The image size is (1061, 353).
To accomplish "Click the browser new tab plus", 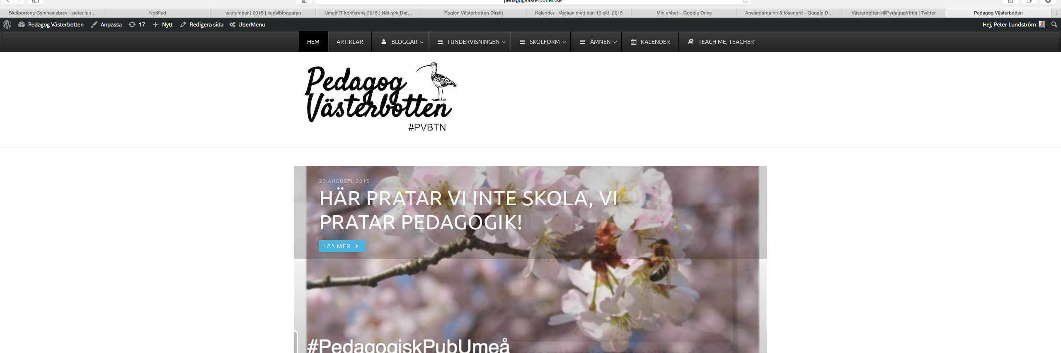I will point(1056,13).
